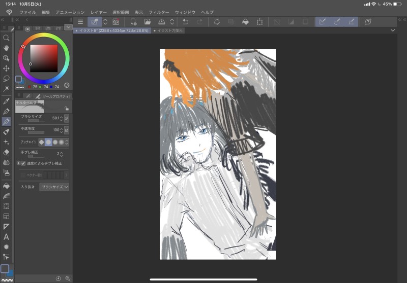Open the Clip Studio spiral icon
The height and width of the screenshot is (283, 407).
[x=116, y=22]
